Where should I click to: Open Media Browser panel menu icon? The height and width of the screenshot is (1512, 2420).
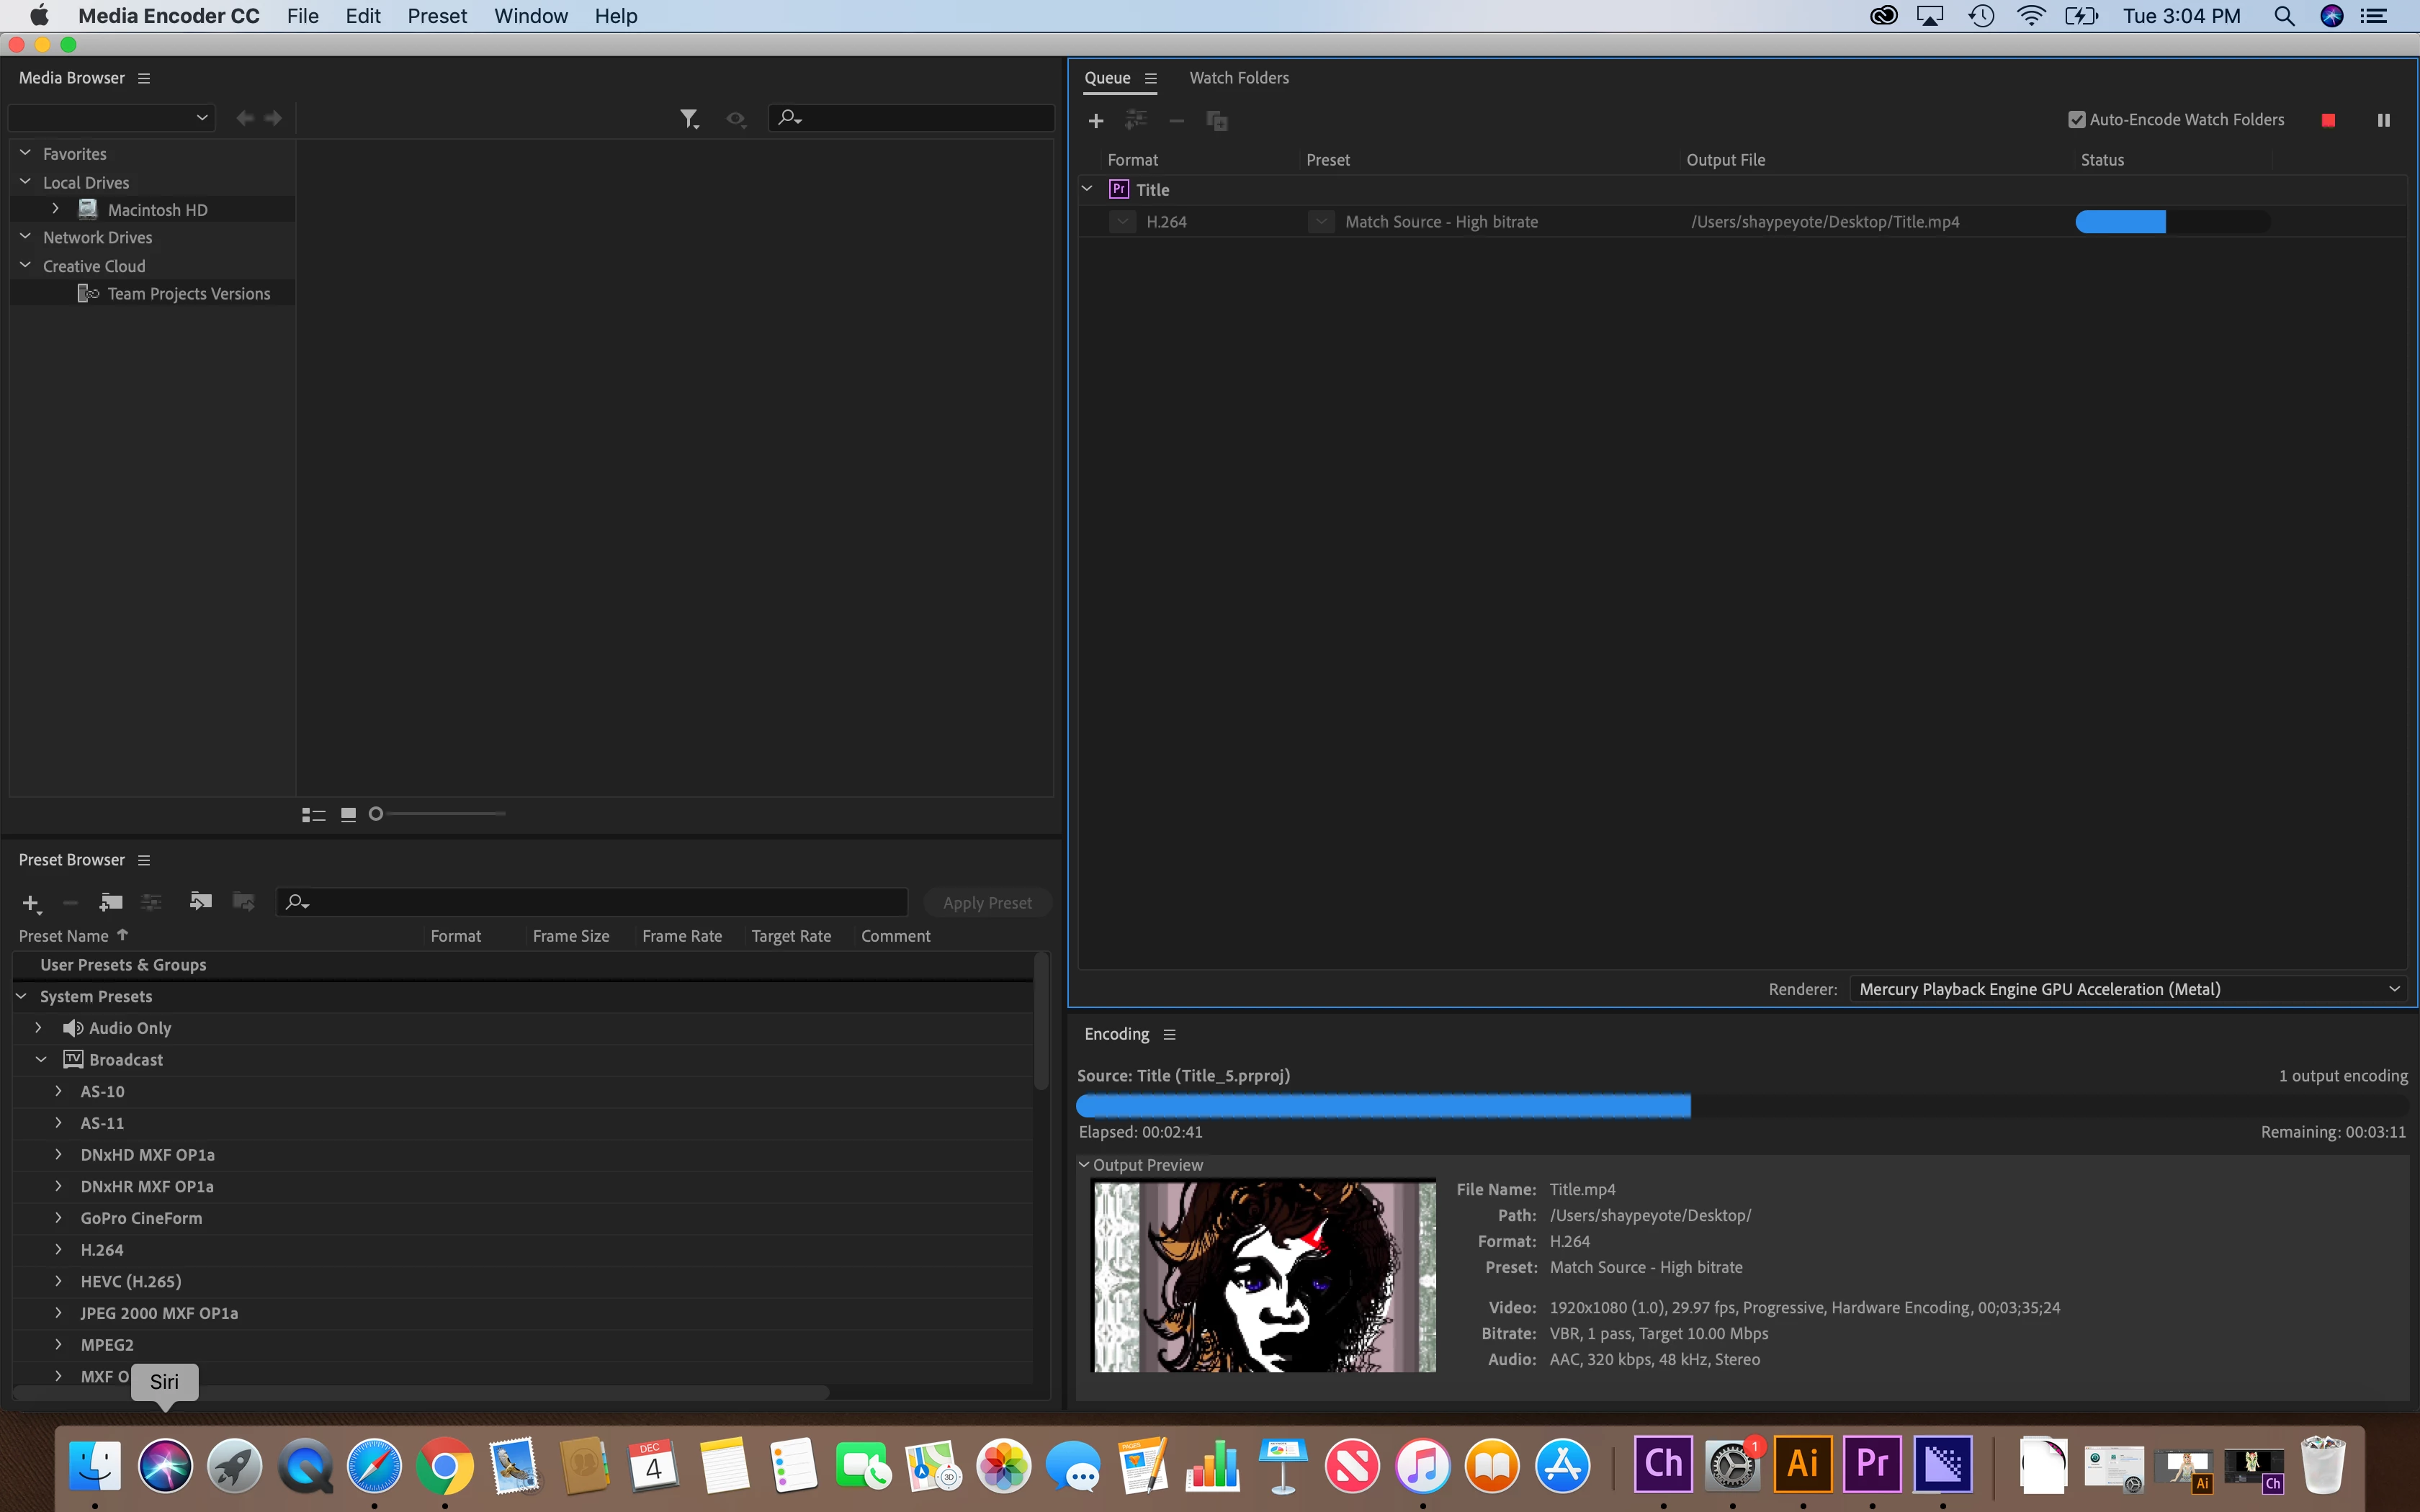[144, 78]
